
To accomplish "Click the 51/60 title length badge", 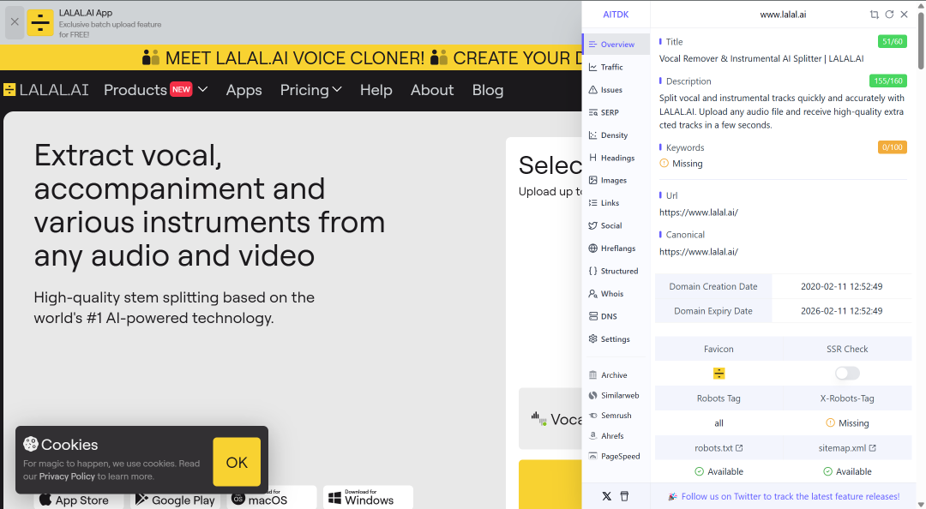I will click(x=892, y=41).
